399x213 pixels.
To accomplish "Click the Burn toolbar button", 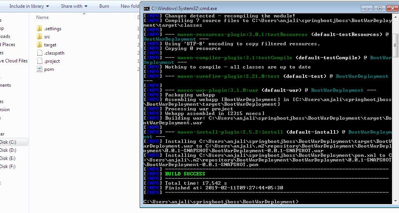I will [x=104, y=6].
